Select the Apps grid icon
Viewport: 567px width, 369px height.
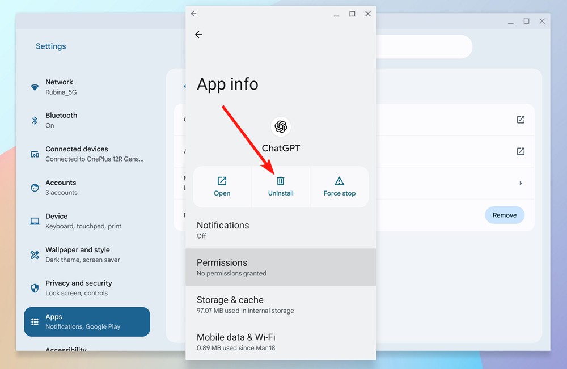[x=35, y=321]
